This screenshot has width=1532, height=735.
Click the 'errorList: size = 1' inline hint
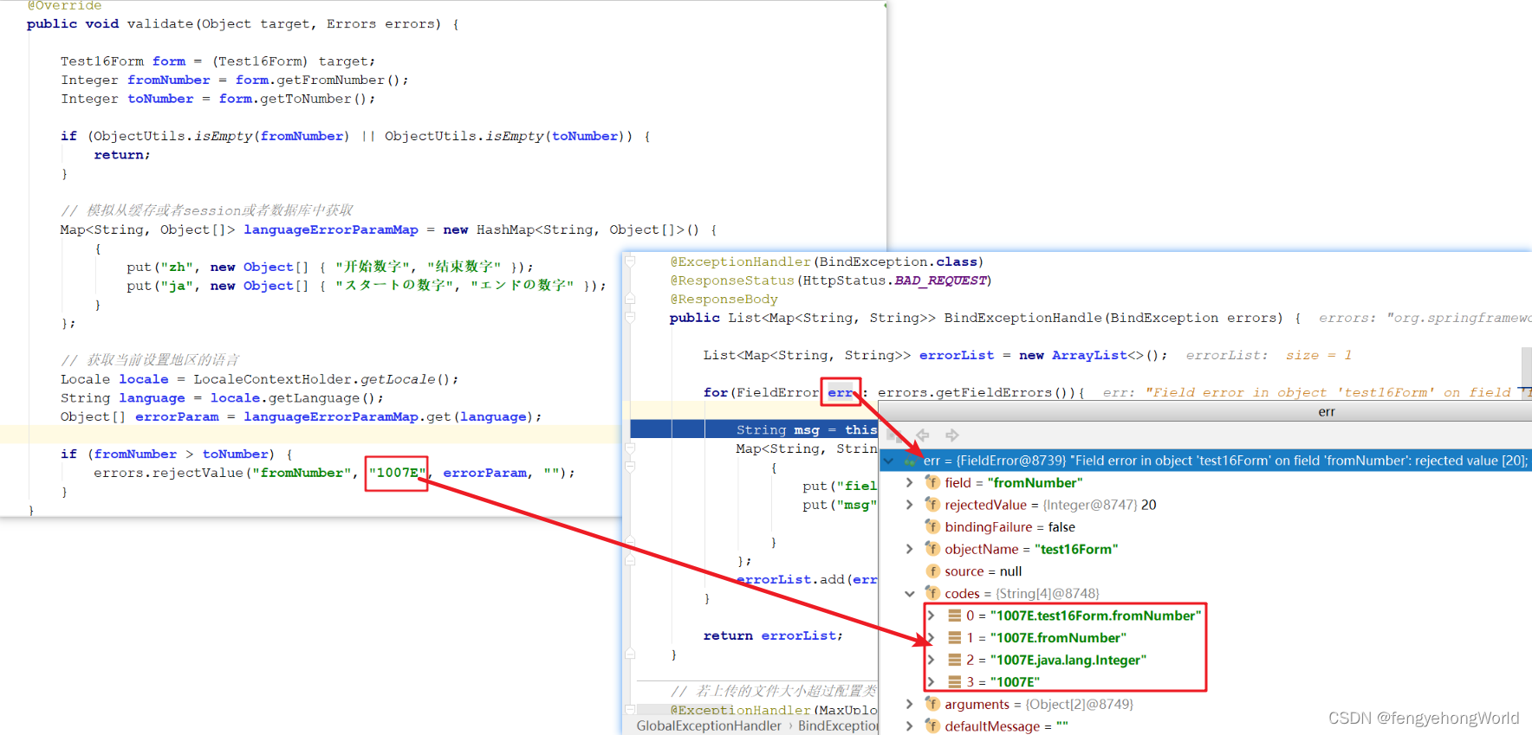tap(1269, 355)
